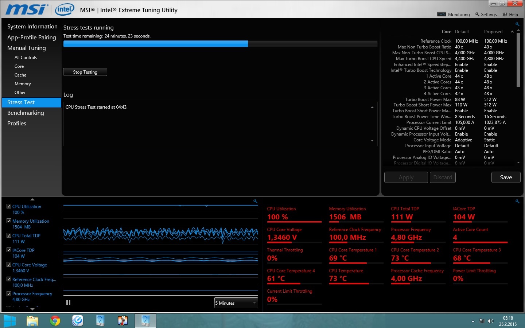525x328 pixels.
Task: Open App-Profile Pairing section
Action: click(32, 37)
